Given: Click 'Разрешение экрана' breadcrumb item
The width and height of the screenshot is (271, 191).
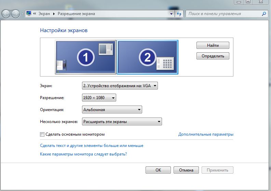Looking at the screenshot, I should (76, 14).
